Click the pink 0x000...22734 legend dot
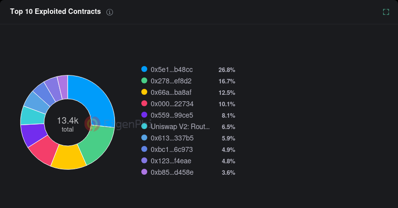The image size is (398, 208). [144, 104]
